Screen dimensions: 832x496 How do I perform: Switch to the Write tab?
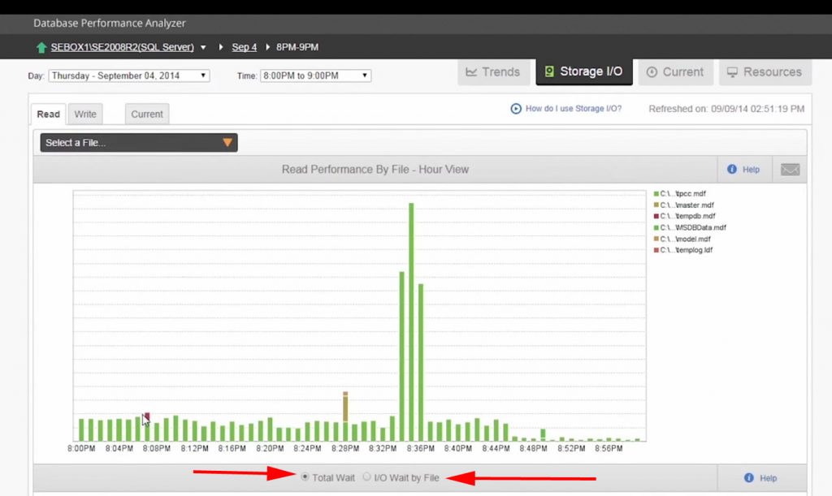(85, 114)
